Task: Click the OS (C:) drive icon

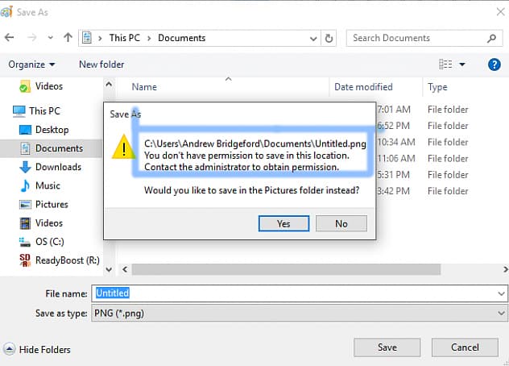Action: pos(25,242)
